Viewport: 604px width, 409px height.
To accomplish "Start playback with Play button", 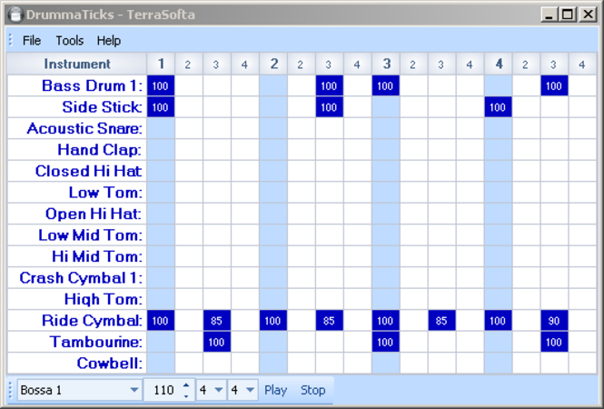I will [x=275, y=390].
